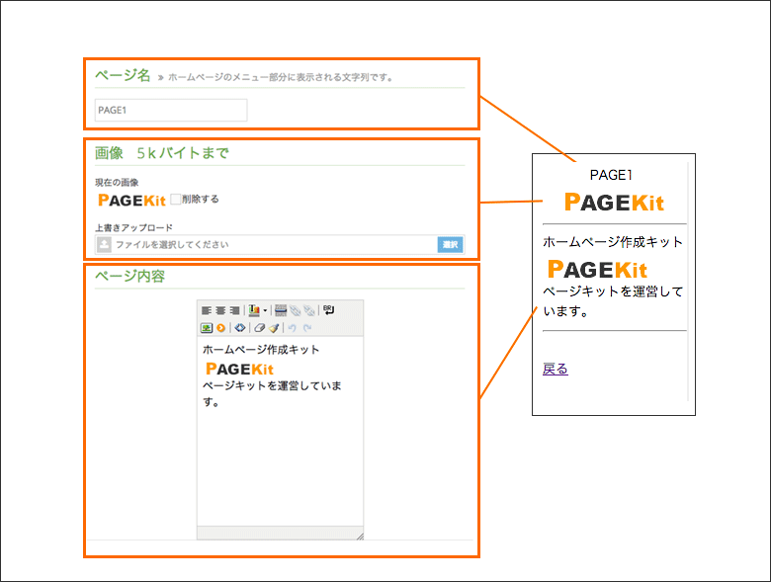The width and height of the screenshot is (771, 582).
Task: Click the text color icon
Action: pos(254,310)
